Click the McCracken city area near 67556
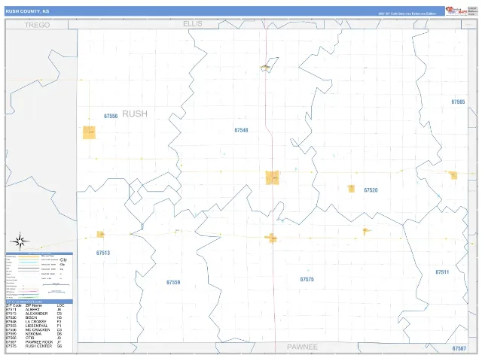This screenshot has width=482, height=361. (89, 132)
